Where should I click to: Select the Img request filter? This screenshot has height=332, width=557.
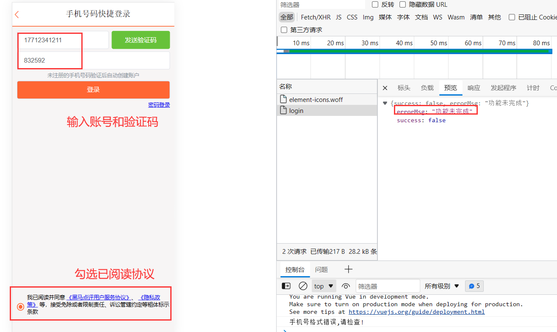(368, 17)
